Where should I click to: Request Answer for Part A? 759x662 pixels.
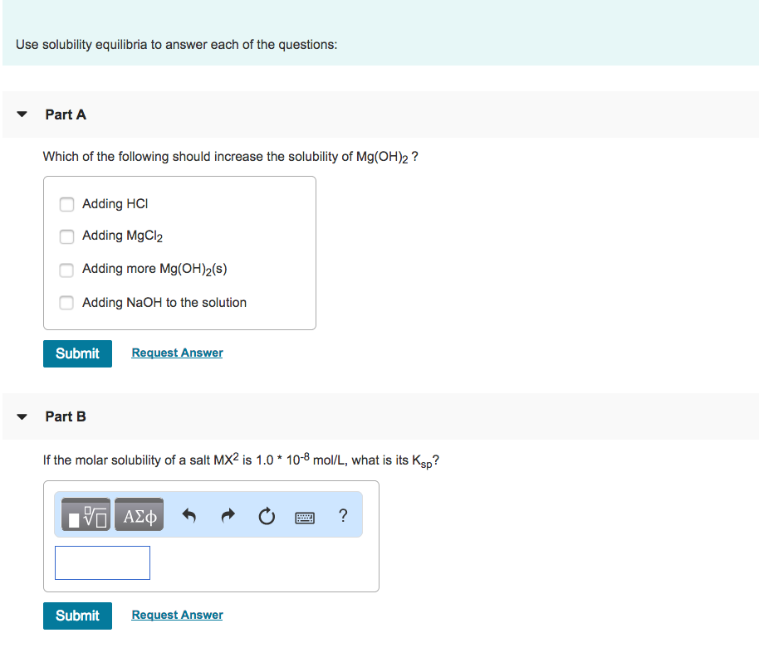point(177,353)
